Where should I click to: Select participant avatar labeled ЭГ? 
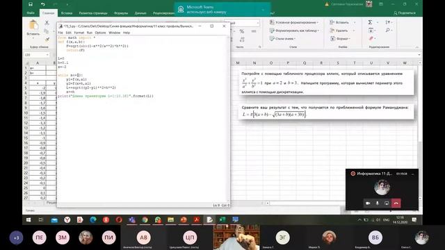point(283,237)
